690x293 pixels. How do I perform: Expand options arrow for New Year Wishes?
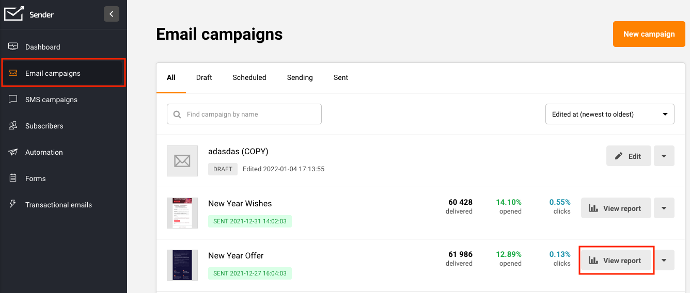tap(664, 208)
